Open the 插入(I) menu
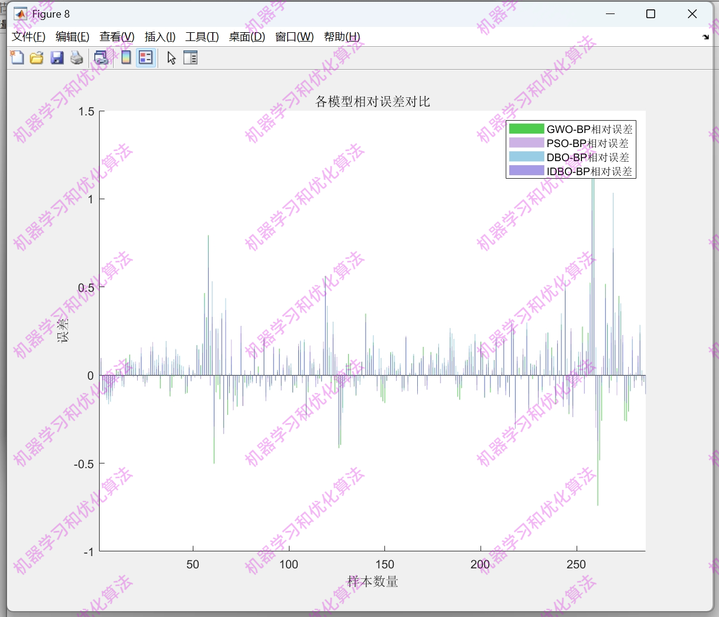 tap(160, 37)
